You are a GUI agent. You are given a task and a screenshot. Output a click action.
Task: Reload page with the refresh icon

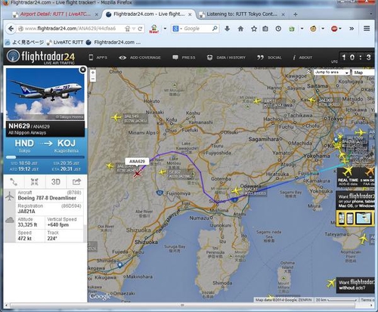click(140, 29)
